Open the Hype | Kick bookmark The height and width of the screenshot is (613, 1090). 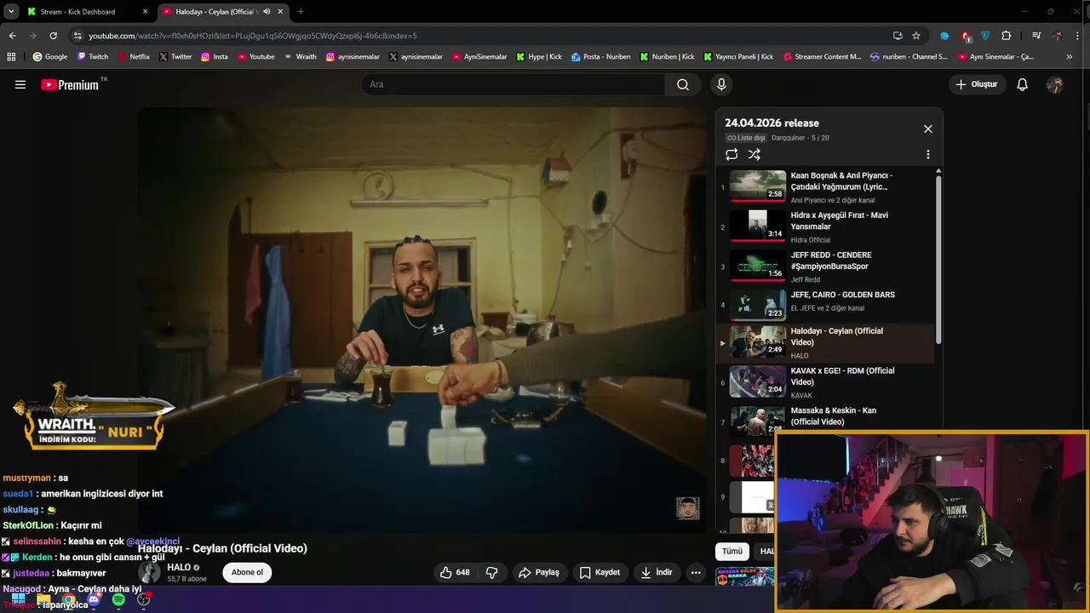point(540,57)
